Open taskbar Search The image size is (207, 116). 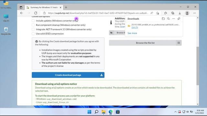coord(96,112)
